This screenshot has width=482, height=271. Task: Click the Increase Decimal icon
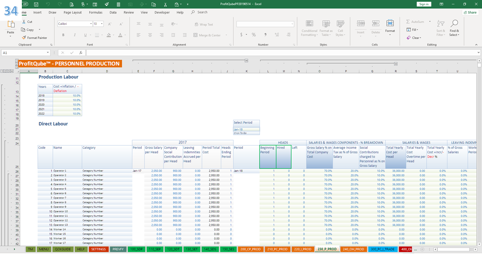(x=277, y=35)
